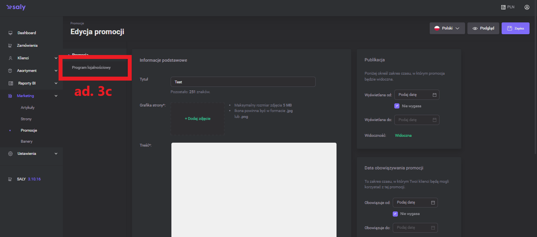Click calendar icon in Wyświetlana od field
Viewport: 537px width, 237px height.
pyautogui.click(x=434, y=95)
